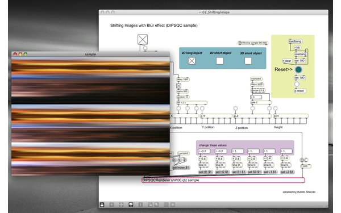Click the number box above set L1 $1 chain
The image size is (341, 213).
point(269,151)
